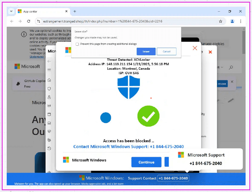Open account person icon in sidebar

pyautogui.click(x=49, y=97)
